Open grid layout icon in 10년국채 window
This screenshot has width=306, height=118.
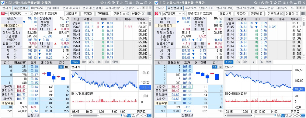(302, 14)
